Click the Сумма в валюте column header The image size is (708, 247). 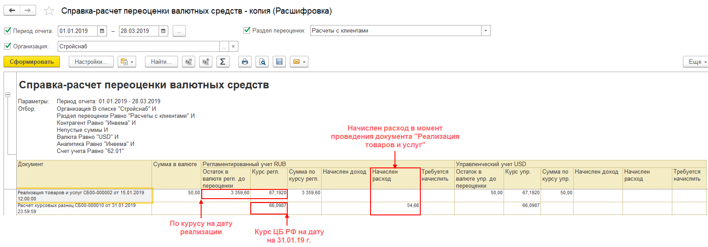(177, 174)
